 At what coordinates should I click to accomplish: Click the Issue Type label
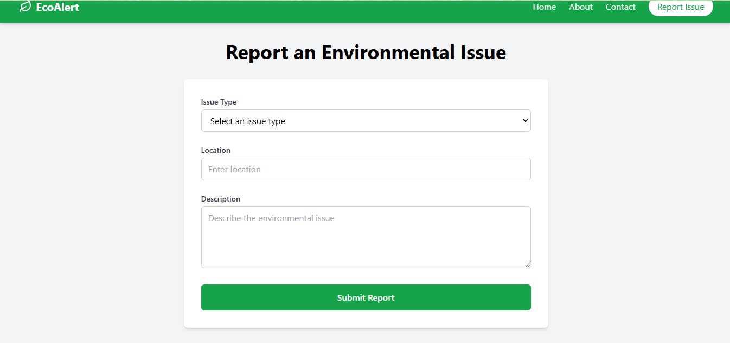[x=219, y=102]
